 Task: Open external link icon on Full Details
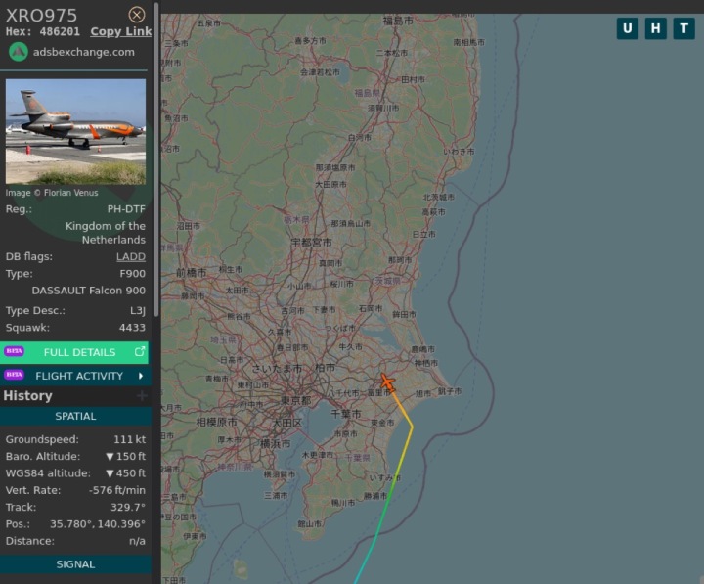tap(140, 352)
